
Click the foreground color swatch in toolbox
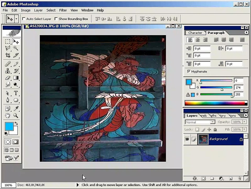[9, 127]
